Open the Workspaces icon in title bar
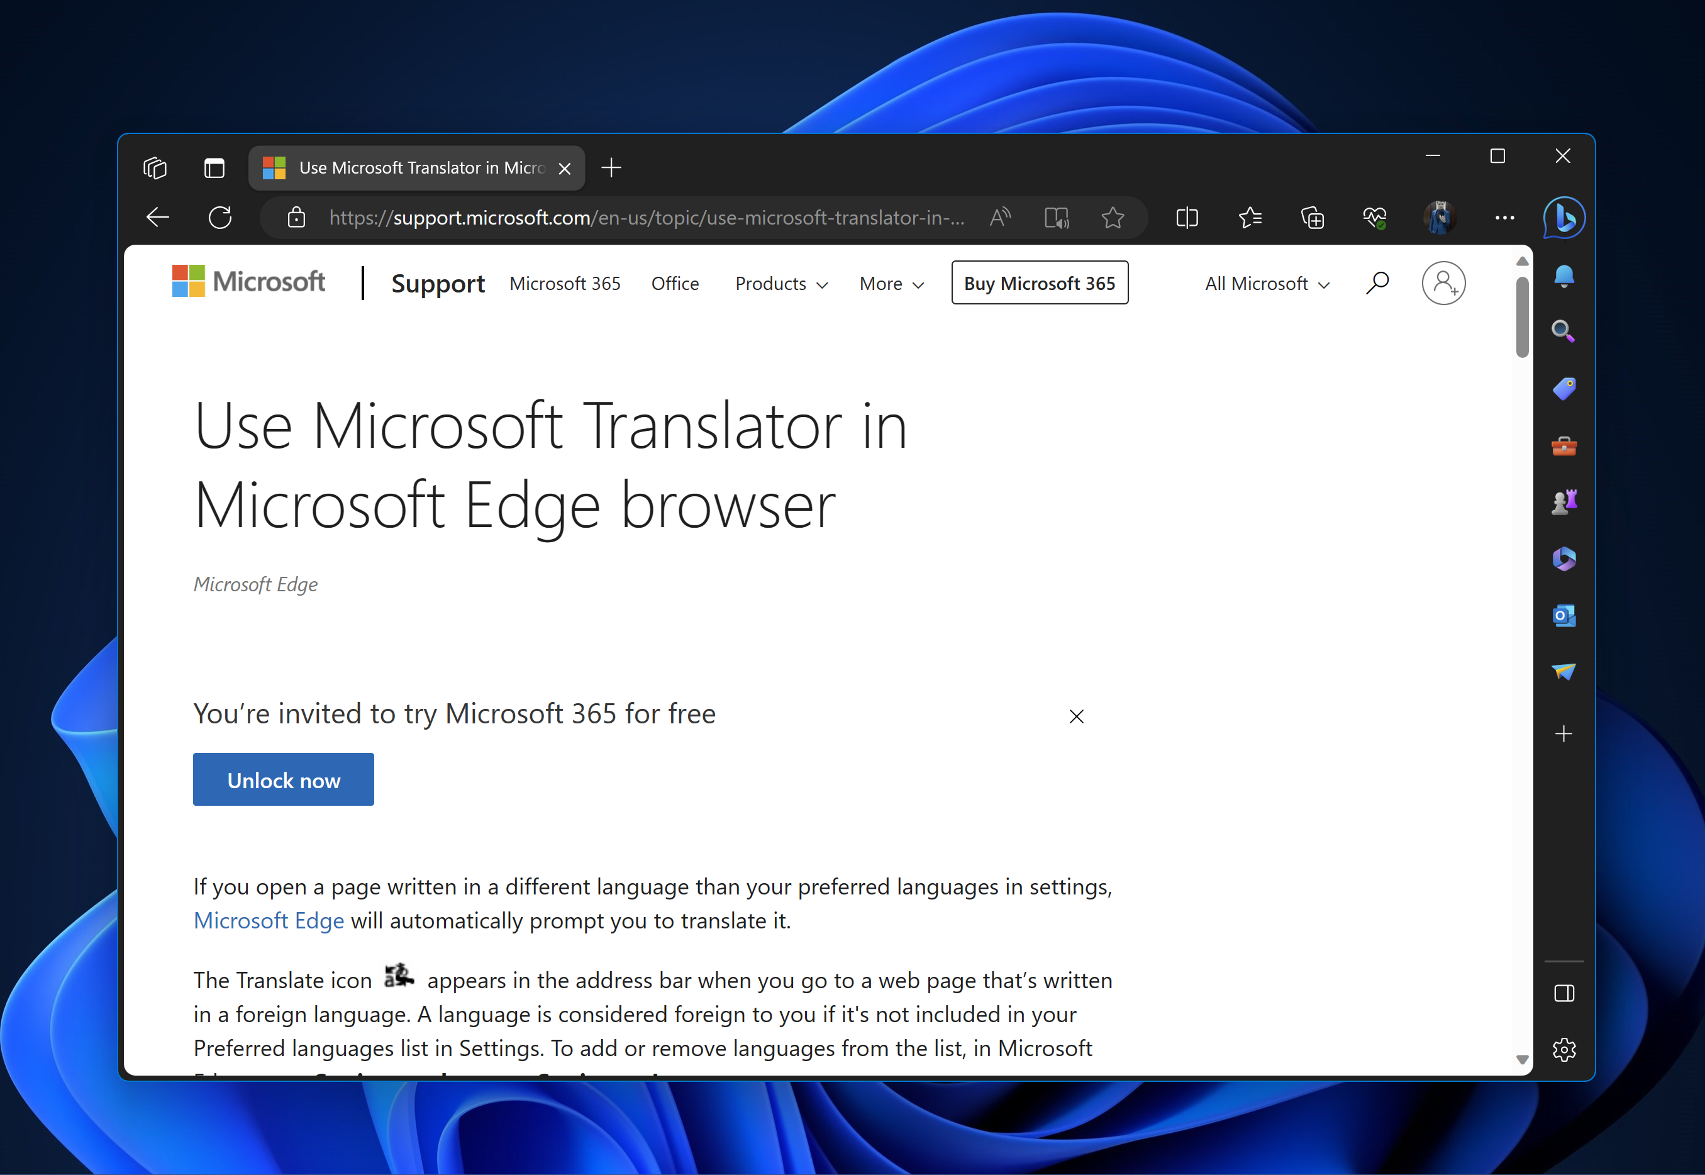This screenshot has height=1175, width=1705. pos(155,168)
